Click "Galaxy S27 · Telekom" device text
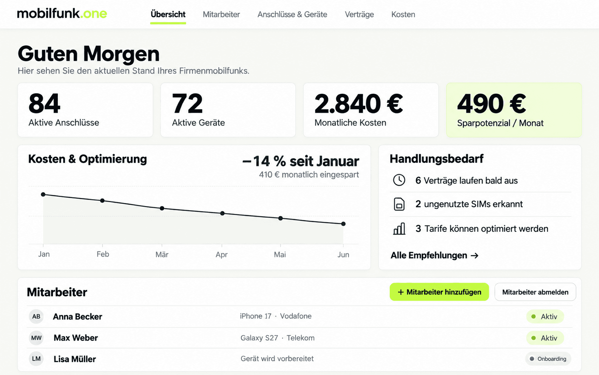 pyautogui.click(x=278, y=338)
